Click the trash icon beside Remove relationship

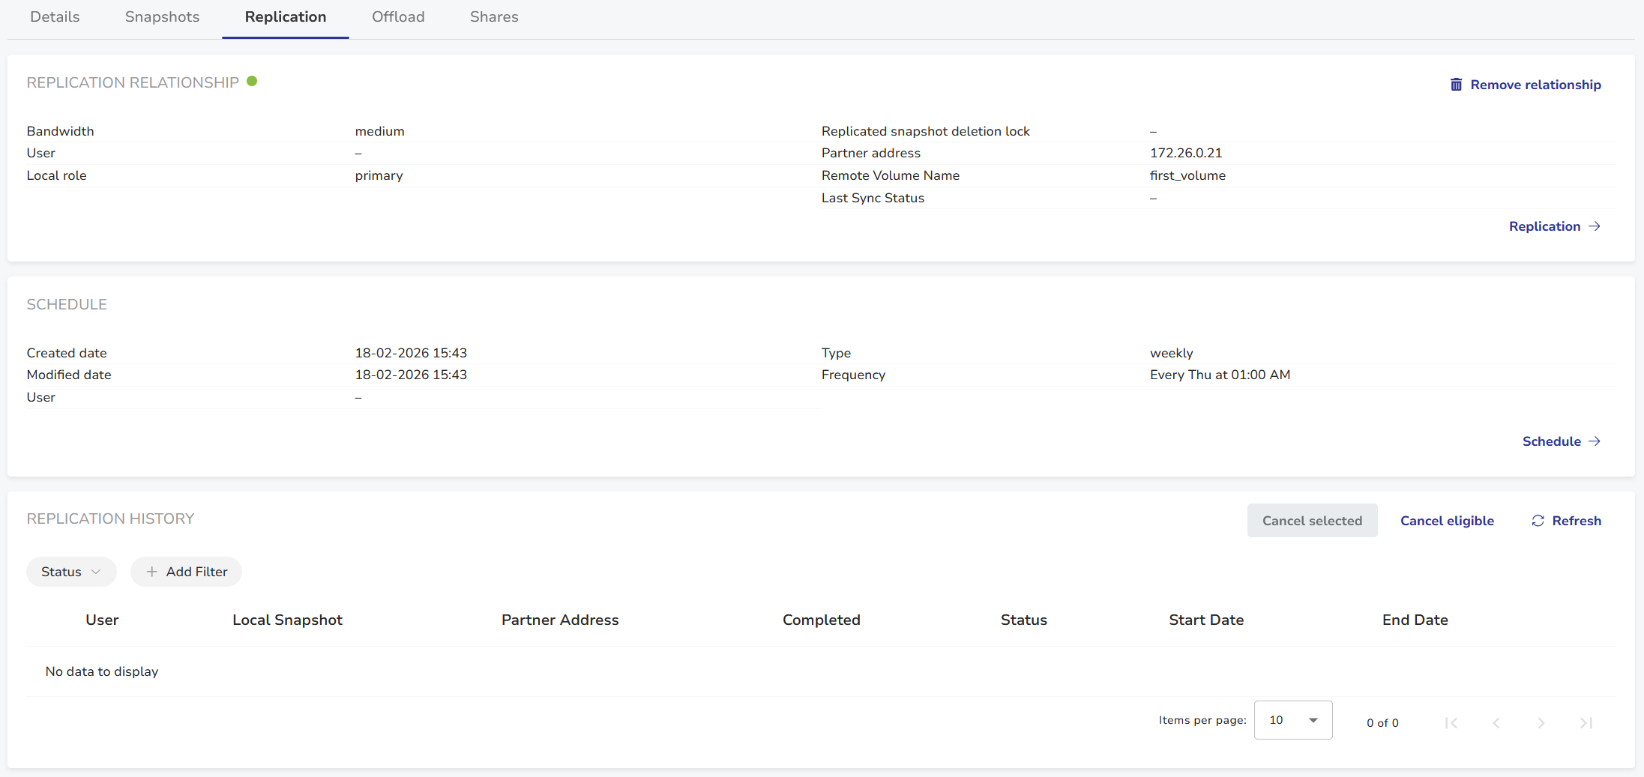1455,85
